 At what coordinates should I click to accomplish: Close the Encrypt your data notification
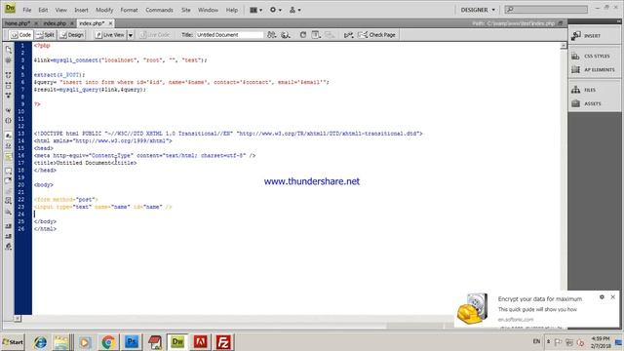[613, 296]
